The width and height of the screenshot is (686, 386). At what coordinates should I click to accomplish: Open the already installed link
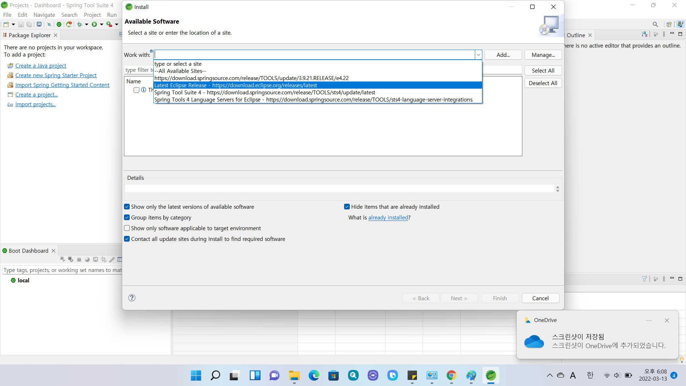tap(388, 217)
